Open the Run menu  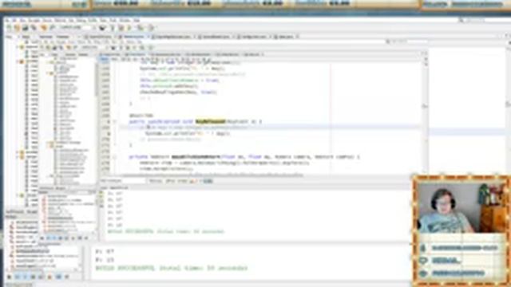pyautogui.click(x=71, y=21)
